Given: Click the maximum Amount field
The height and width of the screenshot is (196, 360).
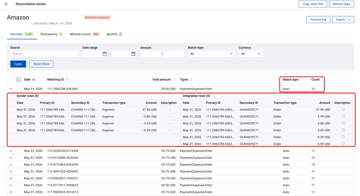Looking at the screenshot, I should pos(174,54).
